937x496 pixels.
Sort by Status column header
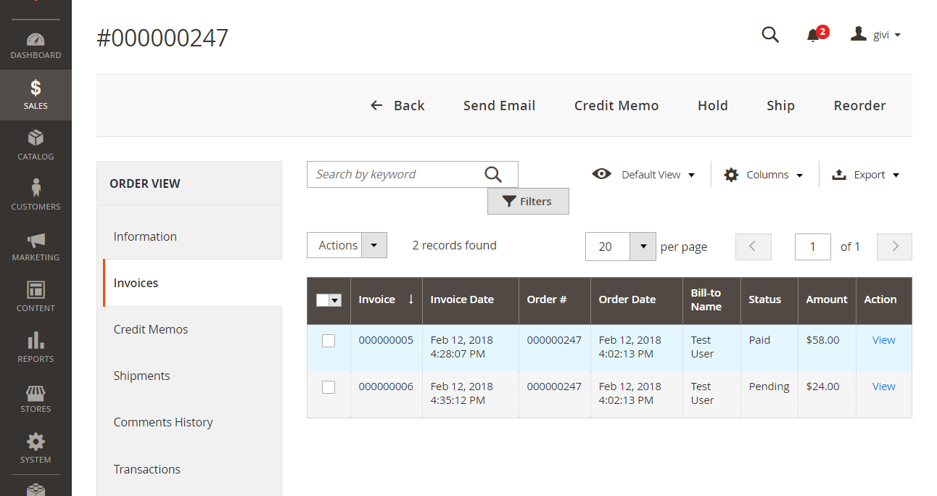(x=769, y=300)
